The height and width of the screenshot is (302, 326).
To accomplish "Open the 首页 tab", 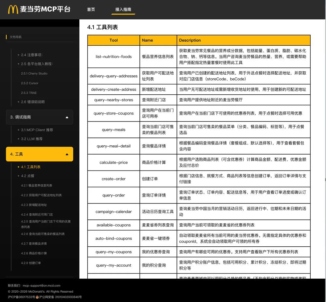I will (91, 9).
